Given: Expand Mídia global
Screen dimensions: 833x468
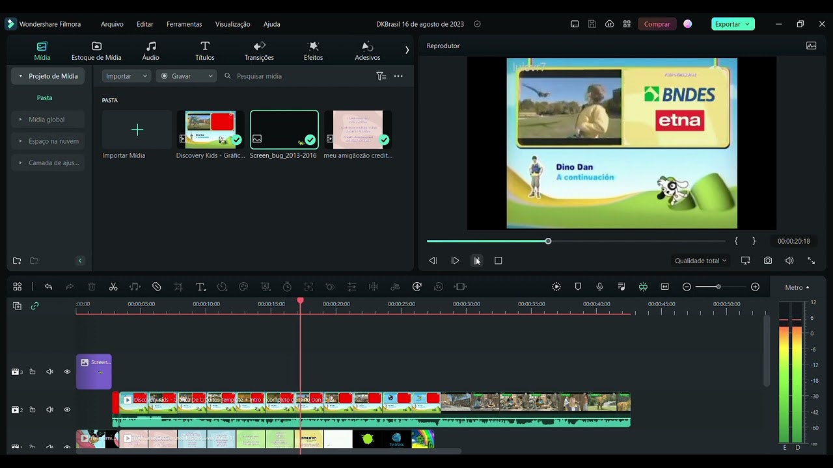Looking at the screenshot, I should click(20, 120).
